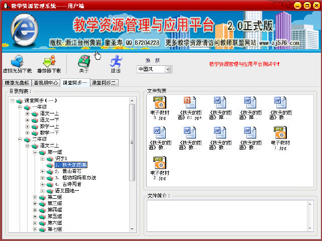
Task: Click the 文件简介 scrollbar up arrow
Action: pos(310,204)
